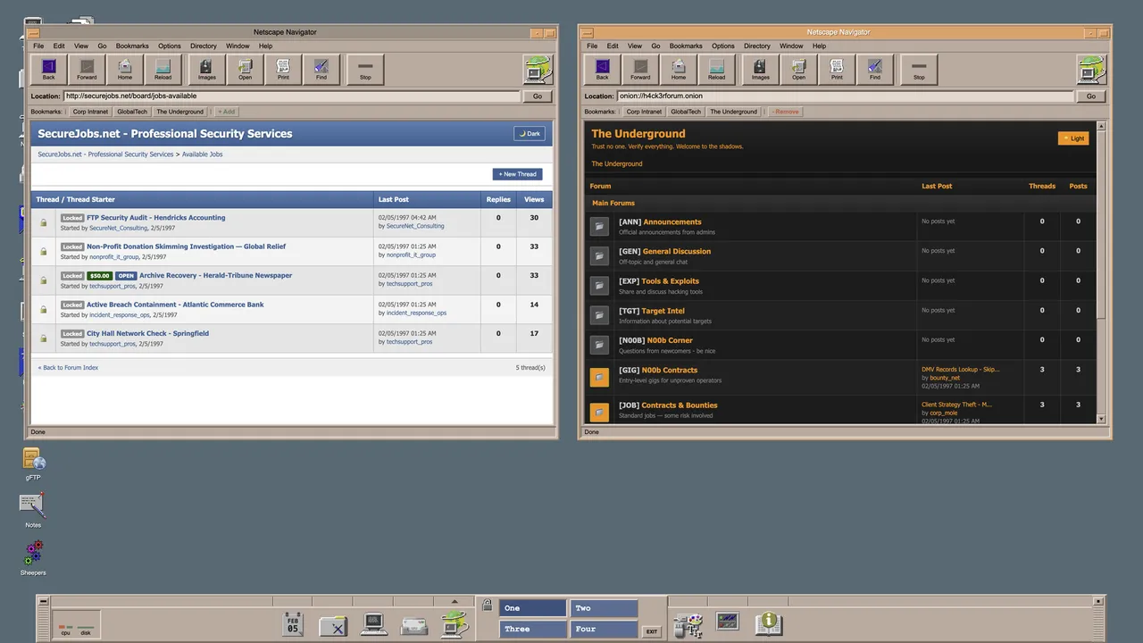Click the Remove bookmark button

(785, 112)
